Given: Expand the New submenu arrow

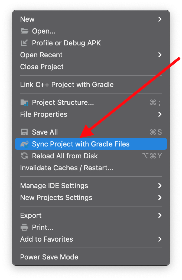Looking at the screenshot, I should click(160, 19).
